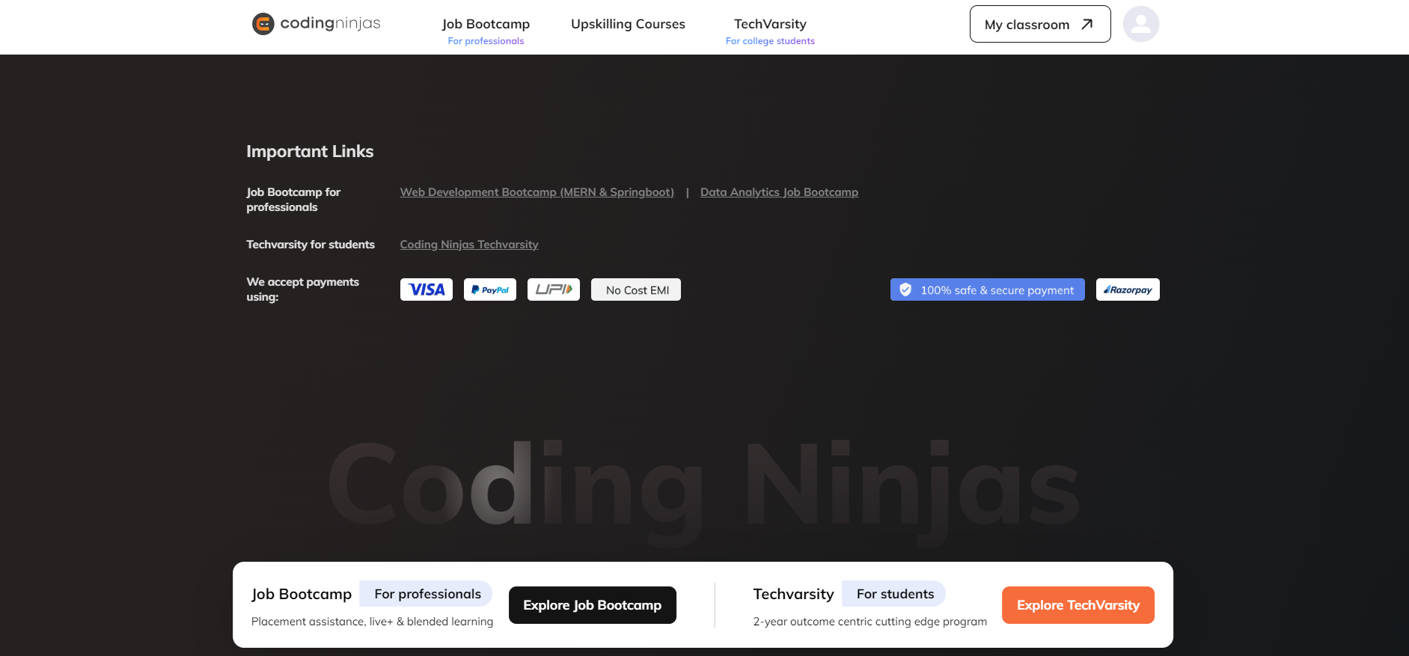Click 'For professionals' subtitle in the navigation
The height and width of the screenshot is (656, 1409).
click(486, 41)
